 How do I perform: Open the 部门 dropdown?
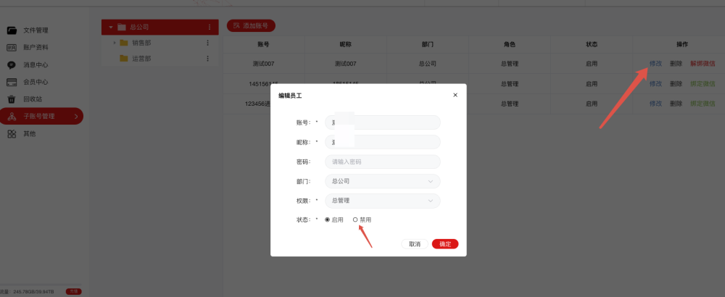click(x=383, y=182)
